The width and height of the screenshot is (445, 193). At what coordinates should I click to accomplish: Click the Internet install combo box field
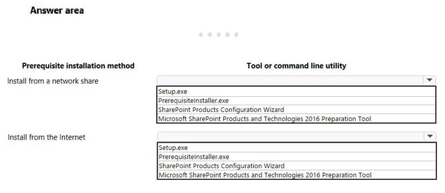290,136
